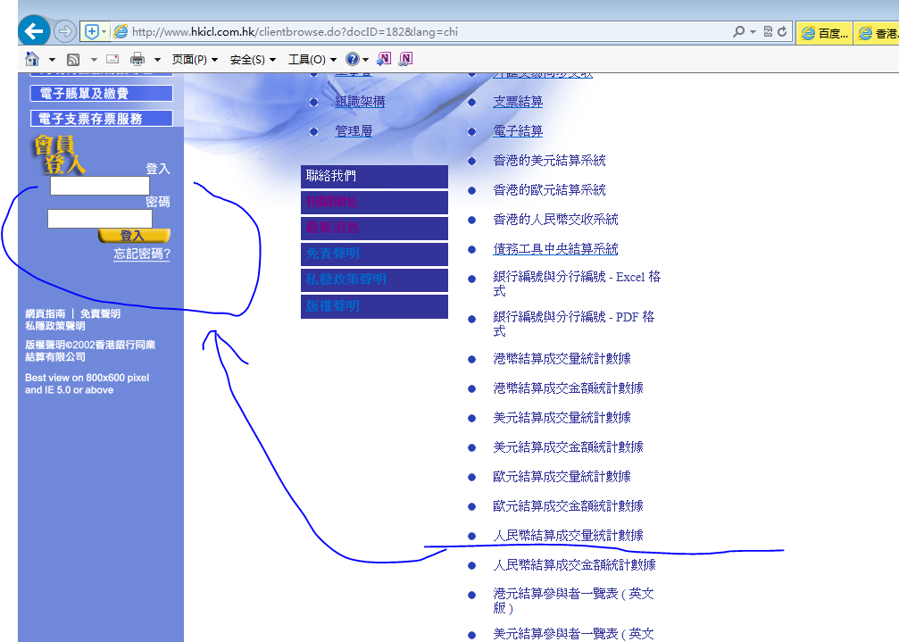Click the read mail envelope icon
Screen dimensions: 899x642
[x=112, y=59]
